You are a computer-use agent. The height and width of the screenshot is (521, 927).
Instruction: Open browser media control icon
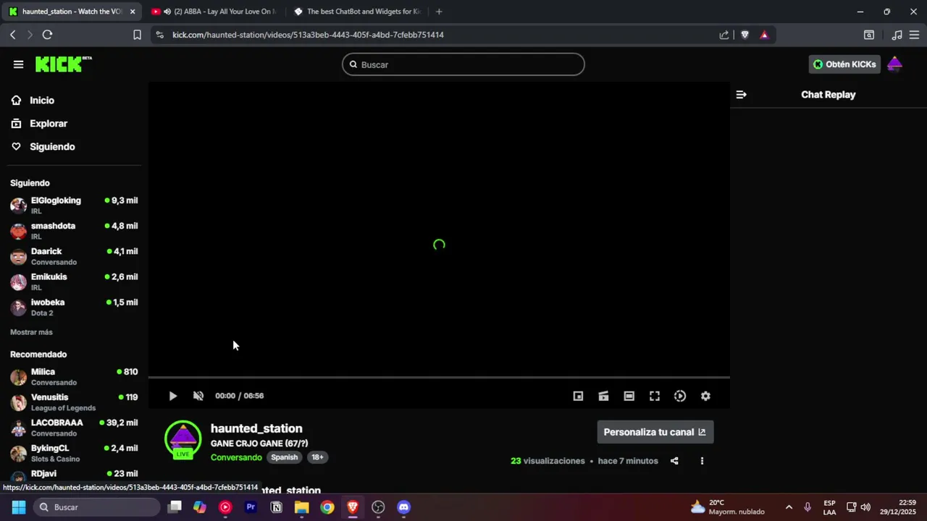point(897,35)
